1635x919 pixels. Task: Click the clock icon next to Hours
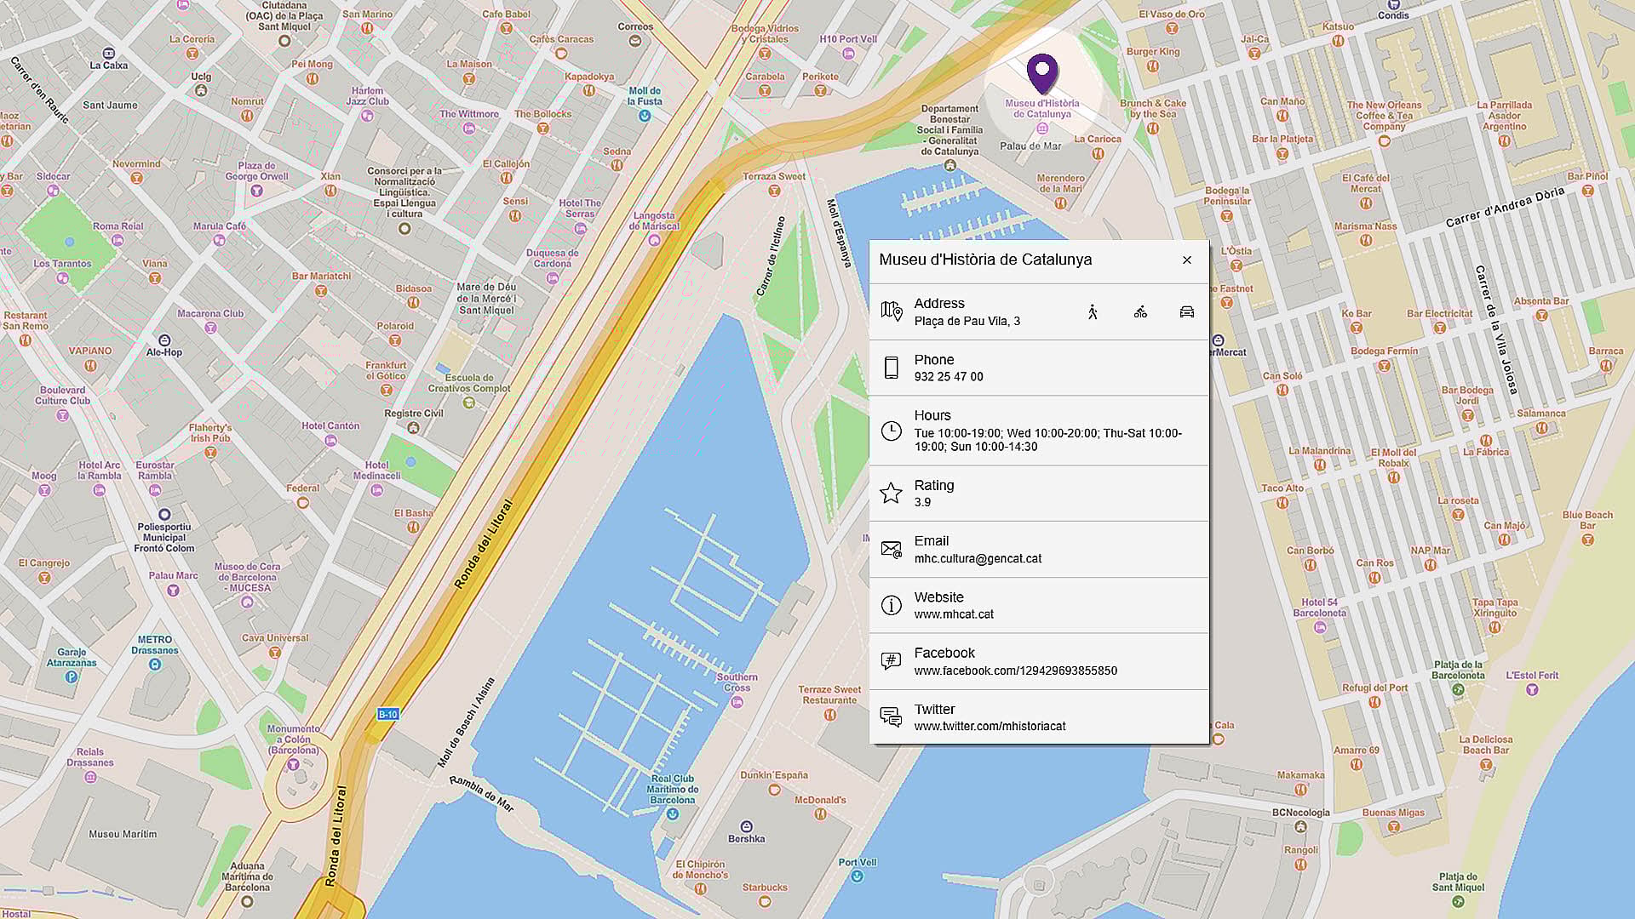pyautogui.click(x=892, y=431)
